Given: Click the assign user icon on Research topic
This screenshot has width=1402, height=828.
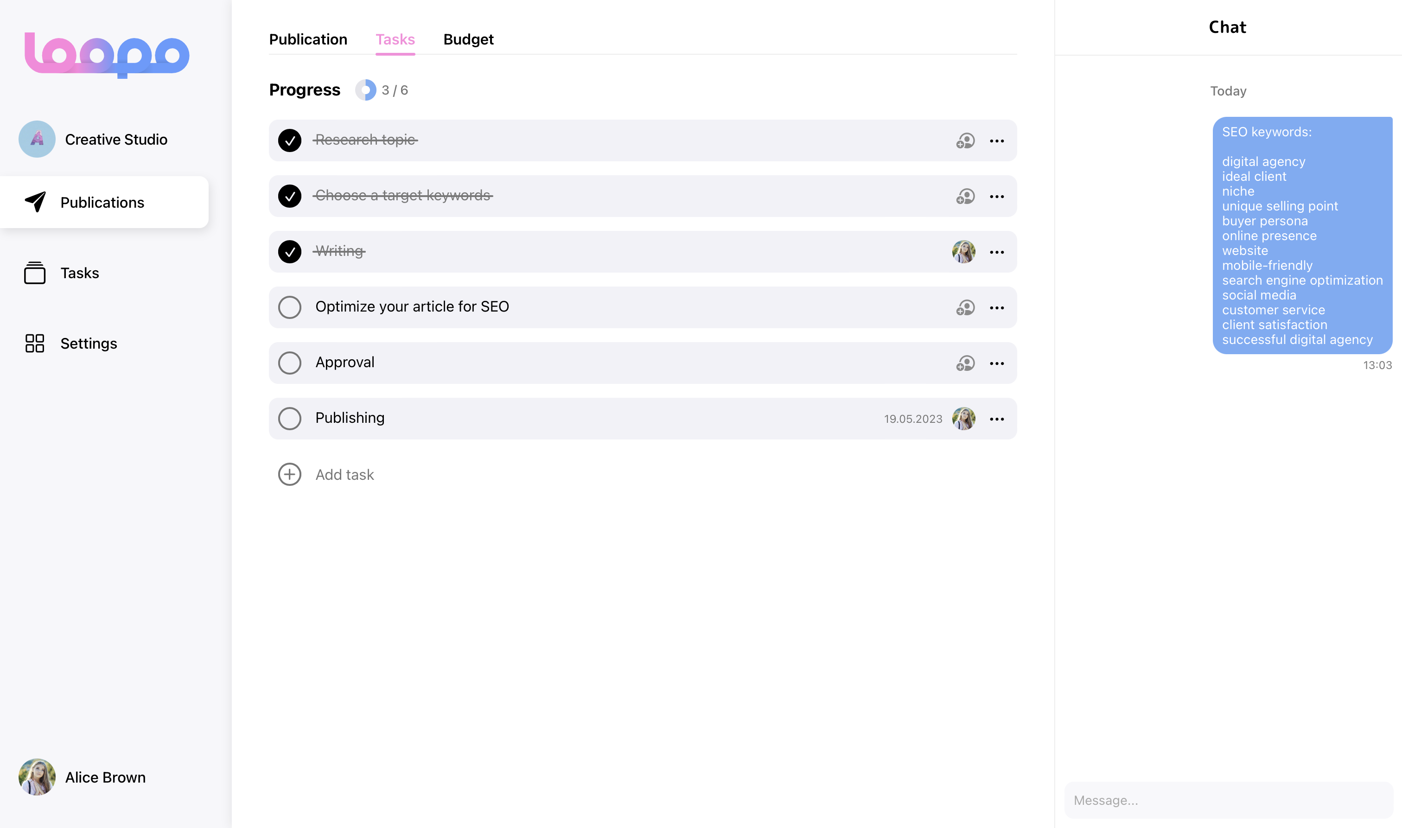Looking at the screenshot, I should [965, 140].
